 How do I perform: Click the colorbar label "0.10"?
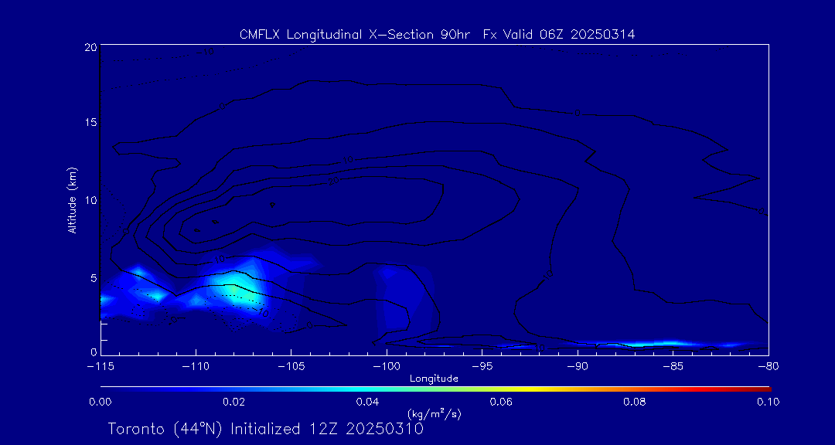768,402
